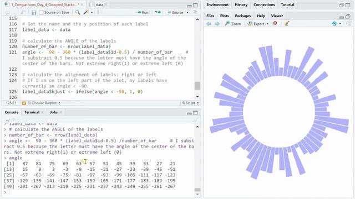Open the Connections tab

(264, 4)
